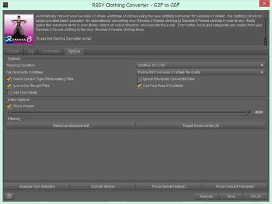This screenshot has height=204, width=272.
Task: Enable the Use Foot Dialog checkbox
Action: 9,92
